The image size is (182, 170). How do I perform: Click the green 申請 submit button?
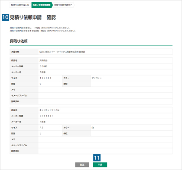[100, 165]
